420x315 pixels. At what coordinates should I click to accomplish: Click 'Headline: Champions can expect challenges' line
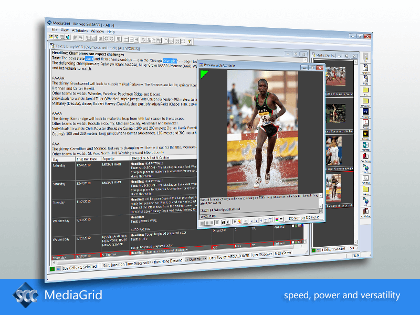(88, 54)
